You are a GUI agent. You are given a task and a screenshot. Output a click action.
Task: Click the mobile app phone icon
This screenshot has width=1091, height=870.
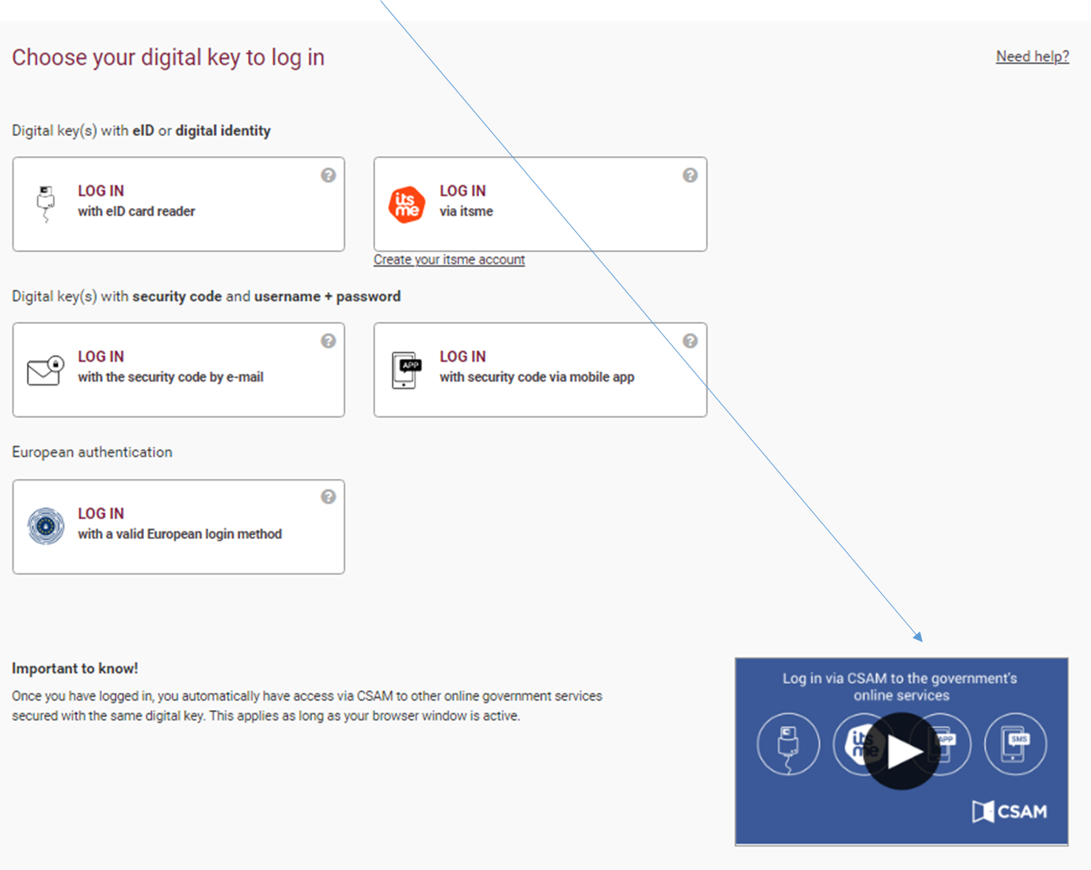tap(406, 370)
